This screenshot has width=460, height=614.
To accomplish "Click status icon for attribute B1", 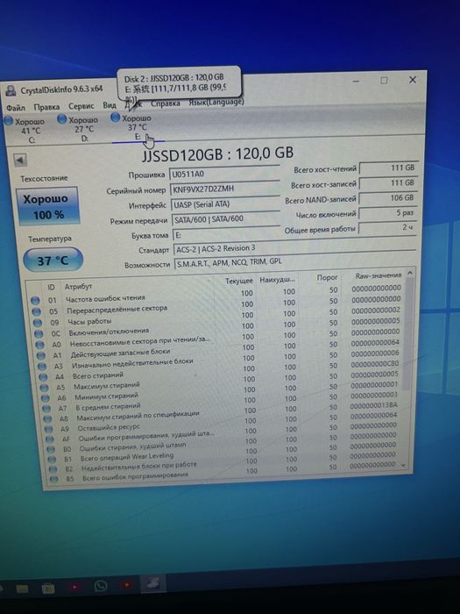I will pyautogui.click(x=52, y=459).
